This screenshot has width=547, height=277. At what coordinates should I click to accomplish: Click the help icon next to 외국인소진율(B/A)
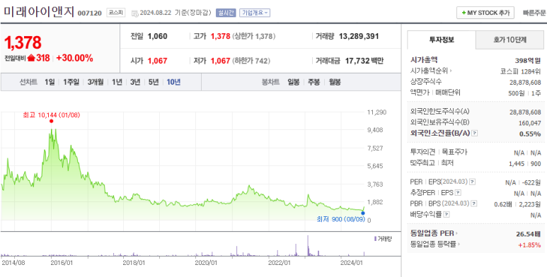click(474, 133)
